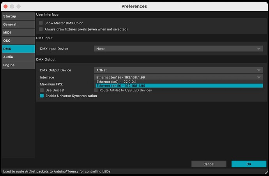Image resolution: width=269 pixels, height=176 pixels.
Task: Switch to the General preferences tab
Action: click(x=18, y=24)
